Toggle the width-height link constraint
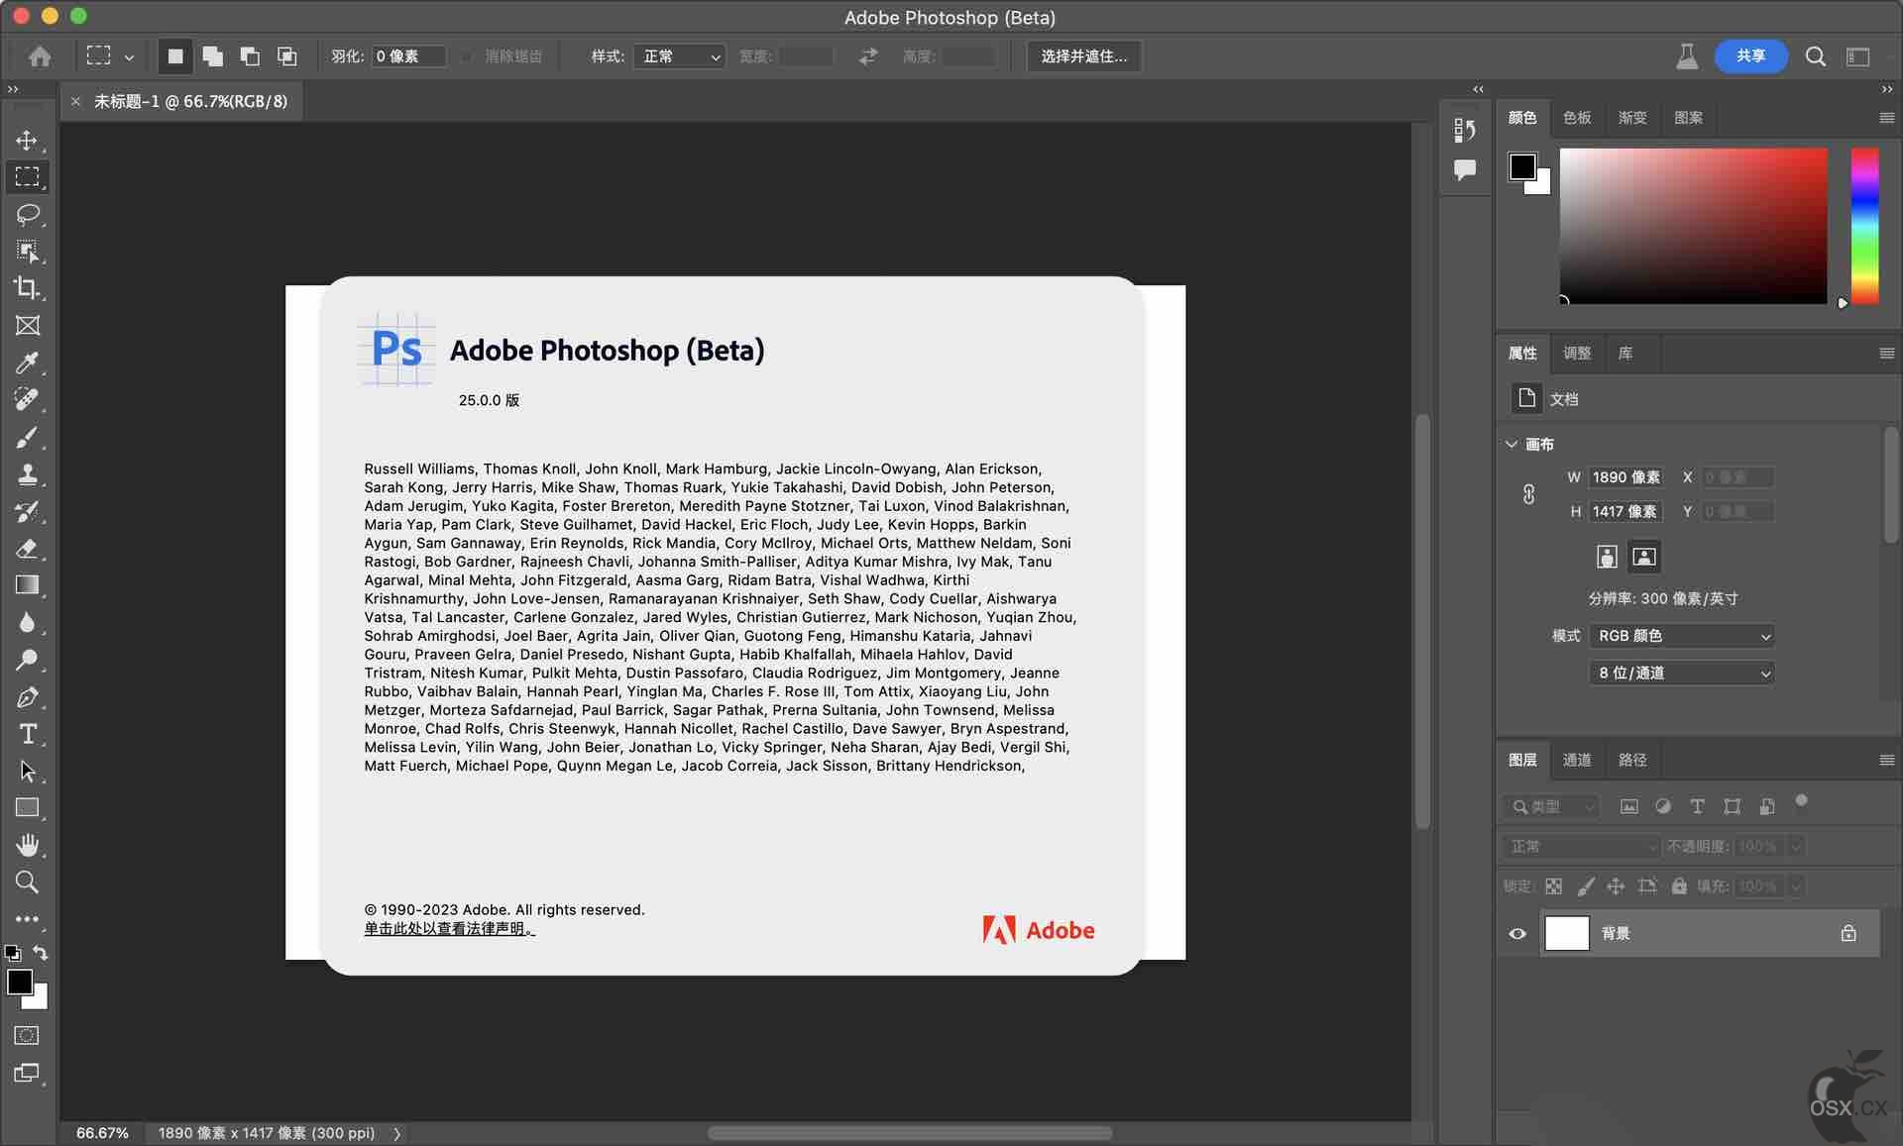 [x=1528, y=494]
